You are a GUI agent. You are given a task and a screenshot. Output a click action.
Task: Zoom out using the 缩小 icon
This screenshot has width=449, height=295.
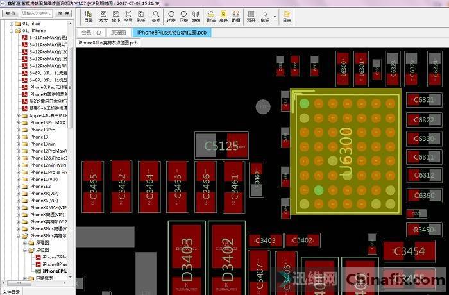(x=115, y=16)
